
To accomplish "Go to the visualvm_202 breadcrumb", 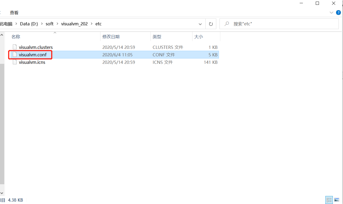I will pos(74,24).
